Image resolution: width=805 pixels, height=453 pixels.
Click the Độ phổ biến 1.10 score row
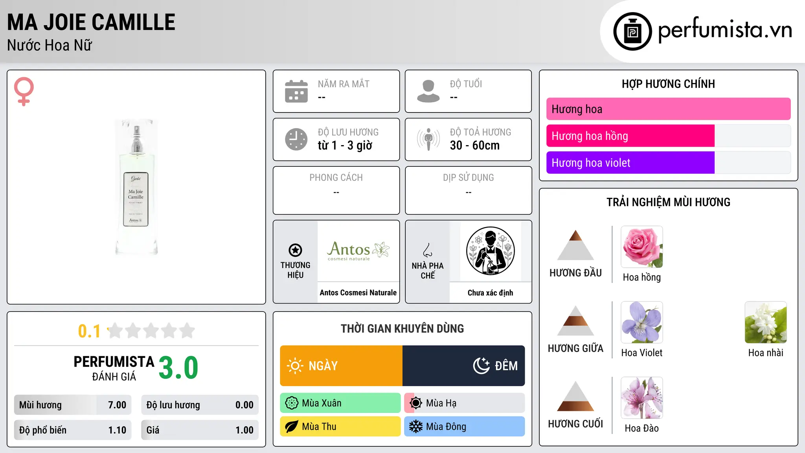coord(73,430)
